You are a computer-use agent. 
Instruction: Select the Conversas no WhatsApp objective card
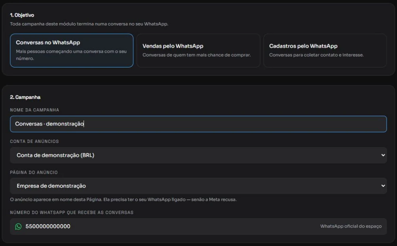point(71,51)
